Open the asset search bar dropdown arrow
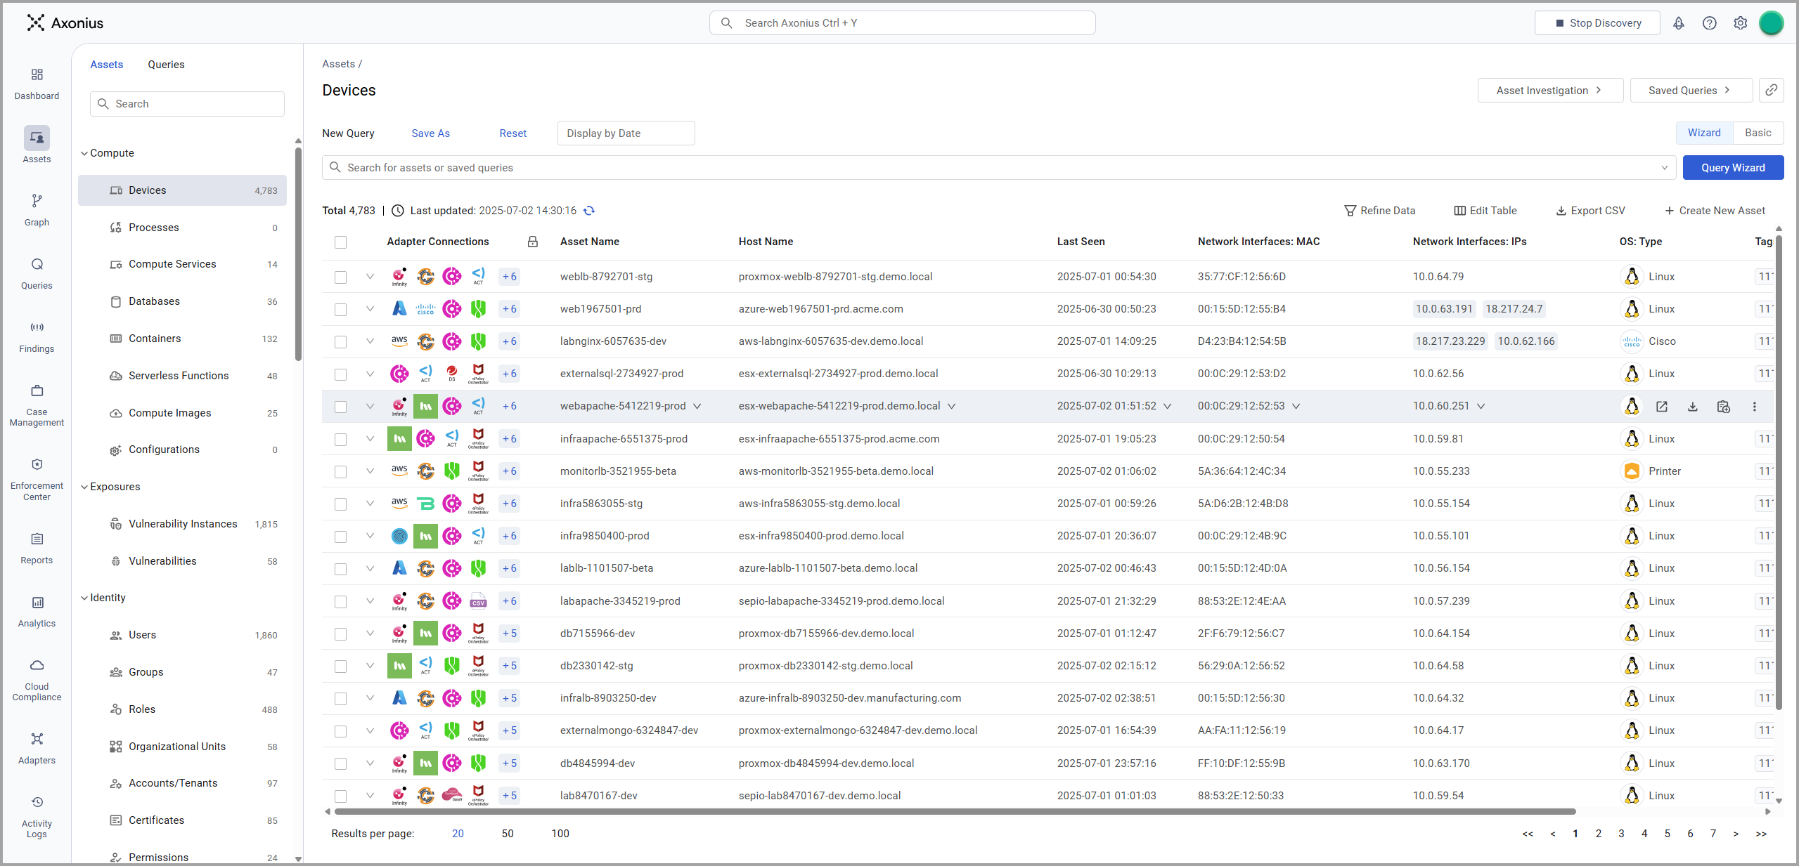Viewport: 1799px width, 866px height. [x=1664, y=168]
